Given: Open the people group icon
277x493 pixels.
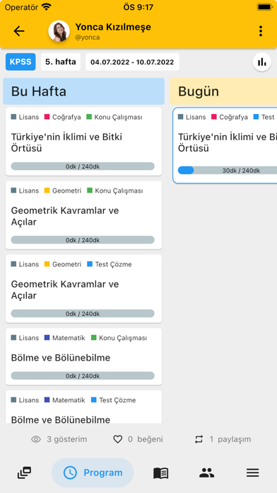Looking at the screenshot, I should coord(207,473).
